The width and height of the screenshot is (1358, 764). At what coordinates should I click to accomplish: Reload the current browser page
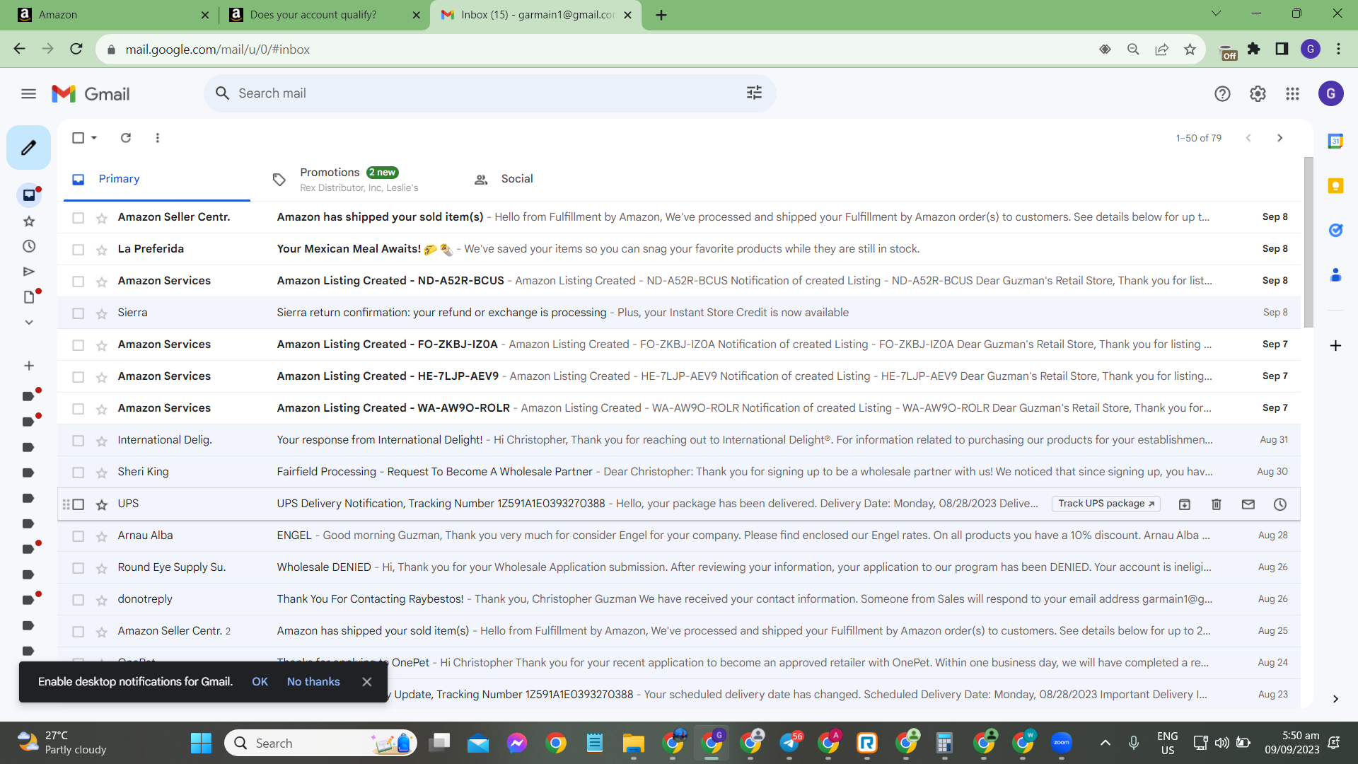point(76,49)
